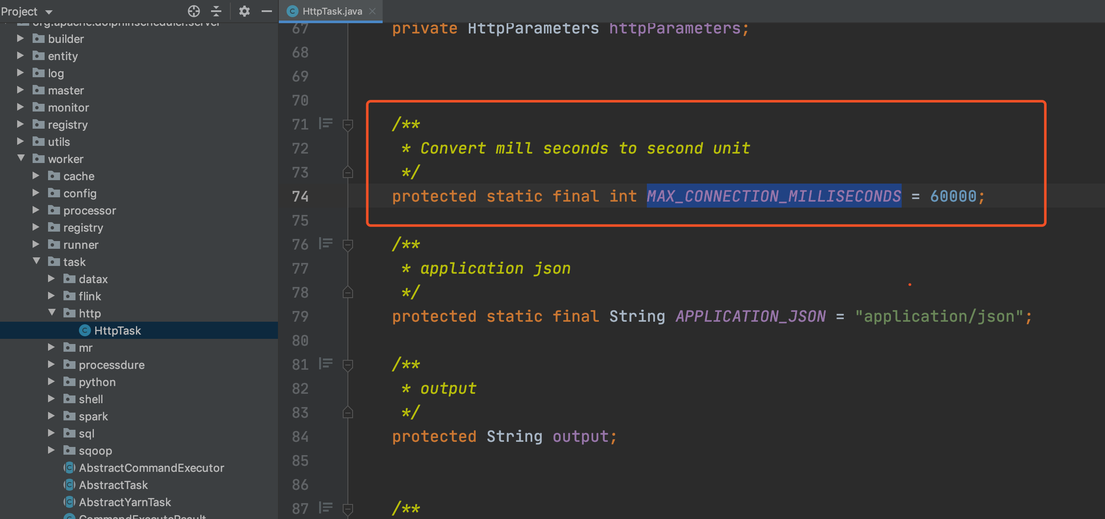Click MAX_CONNECTION_MILLISECONDS constant in editor
The image size is (1105, 519).
click(x=773, y=196)
